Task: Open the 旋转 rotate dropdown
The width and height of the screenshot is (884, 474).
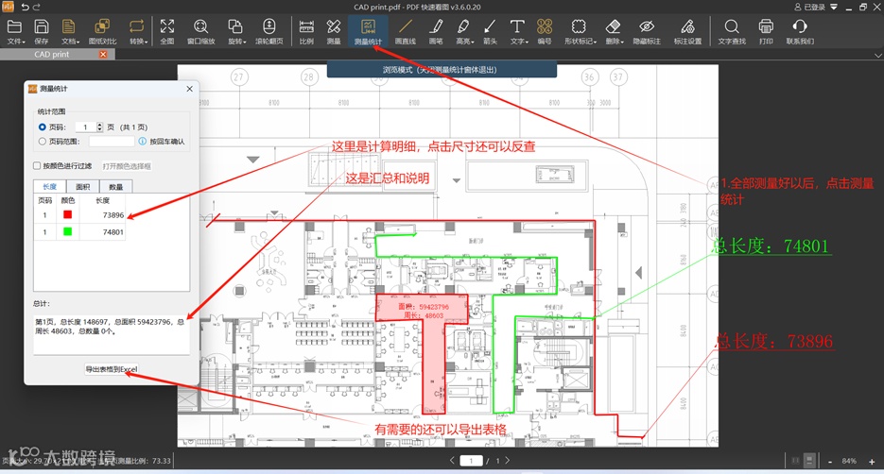Action: 236,31
